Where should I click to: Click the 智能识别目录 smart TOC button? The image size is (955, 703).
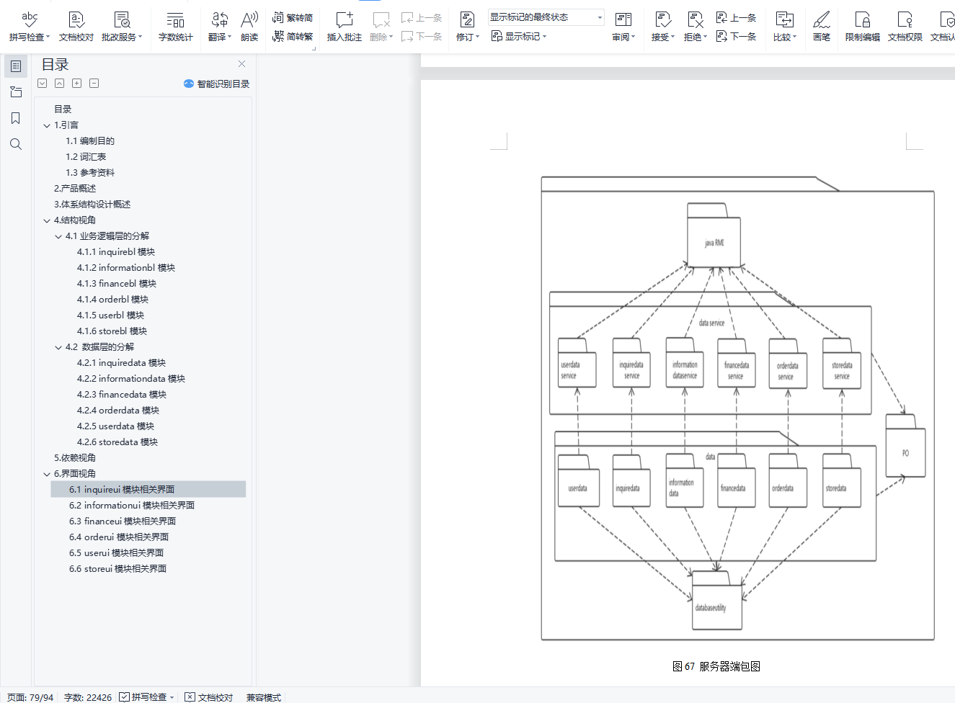[217, 84]
